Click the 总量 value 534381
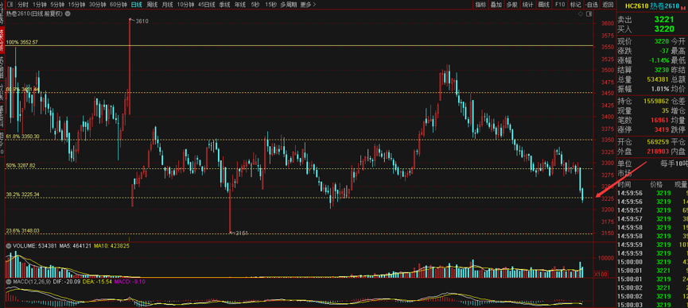The height and width of the screenshot is (308, 688). [659, 79]
